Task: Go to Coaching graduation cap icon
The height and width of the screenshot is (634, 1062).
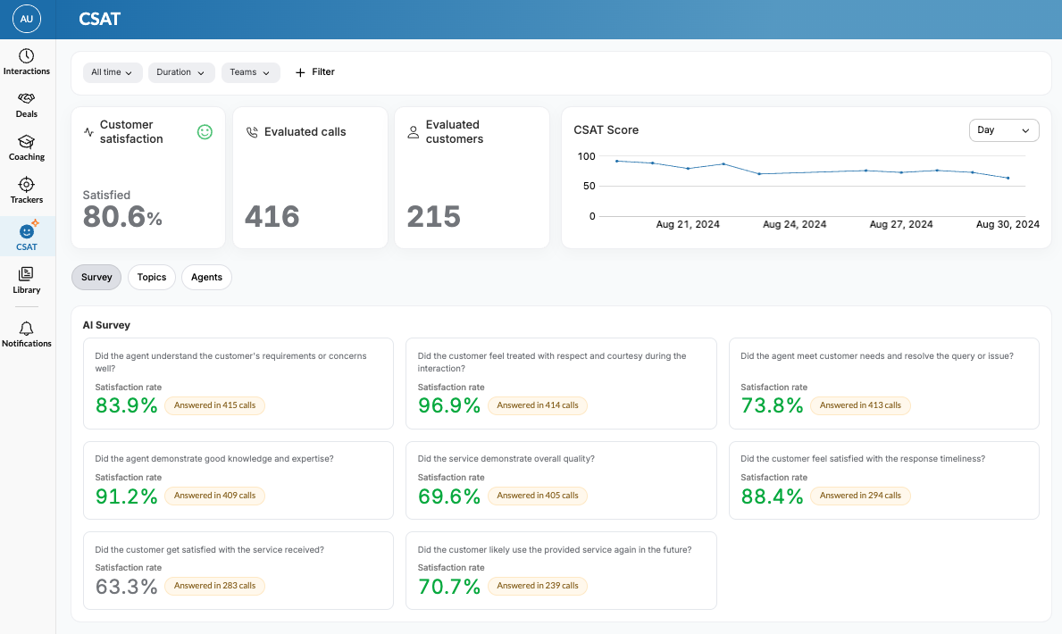Action: (x=27, y=142)
